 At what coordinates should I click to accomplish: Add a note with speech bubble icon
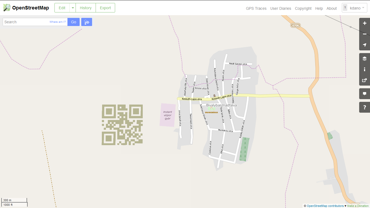click(365, 94)
